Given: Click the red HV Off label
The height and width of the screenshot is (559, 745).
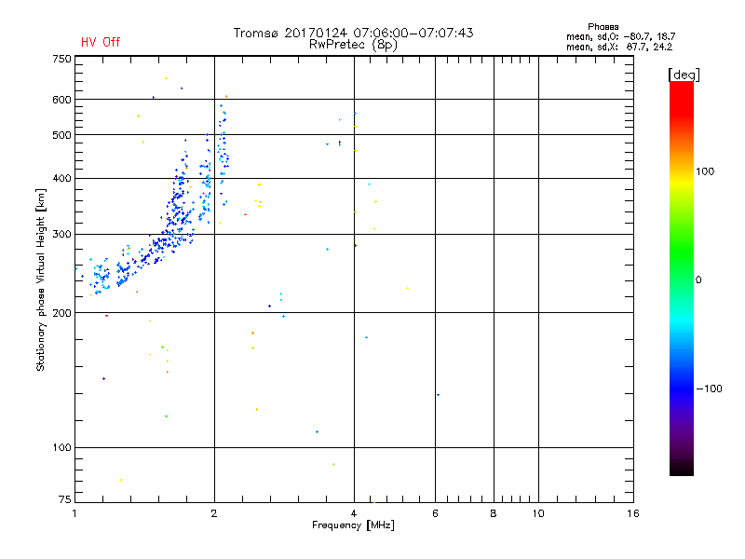Looking at the screenshot, I should (100, 42).
